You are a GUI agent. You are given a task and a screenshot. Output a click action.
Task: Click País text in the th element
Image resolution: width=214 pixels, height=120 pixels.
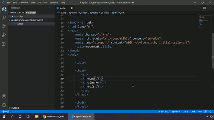91,87
